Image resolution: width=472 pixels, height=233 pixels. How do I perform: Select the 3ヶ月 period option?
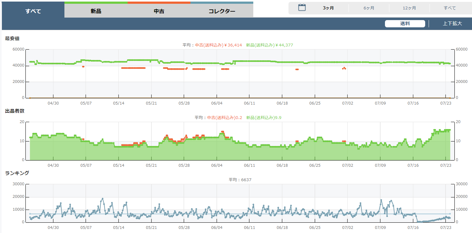pos(328,8)
